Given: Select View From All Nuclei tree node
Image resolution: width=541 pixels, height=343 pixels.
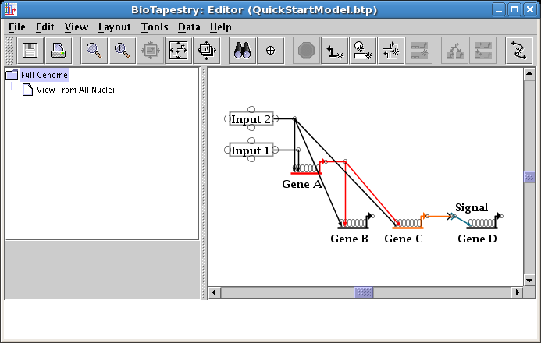Looking at the screenshot, I should pyautogui.click(x=75, y=90).
